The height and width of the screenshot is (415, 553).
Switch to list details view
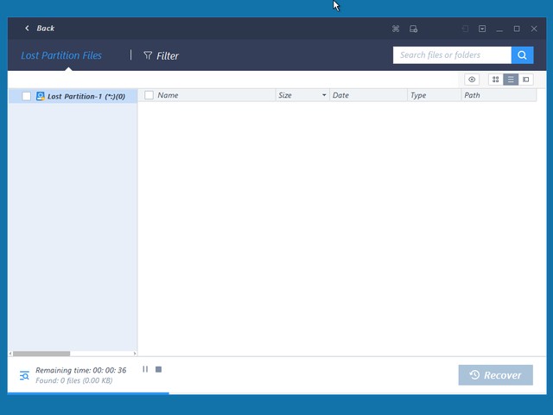point(511,80)
